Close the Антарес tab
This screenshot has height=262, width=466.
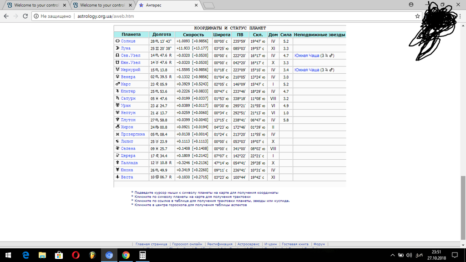[196, 5]
